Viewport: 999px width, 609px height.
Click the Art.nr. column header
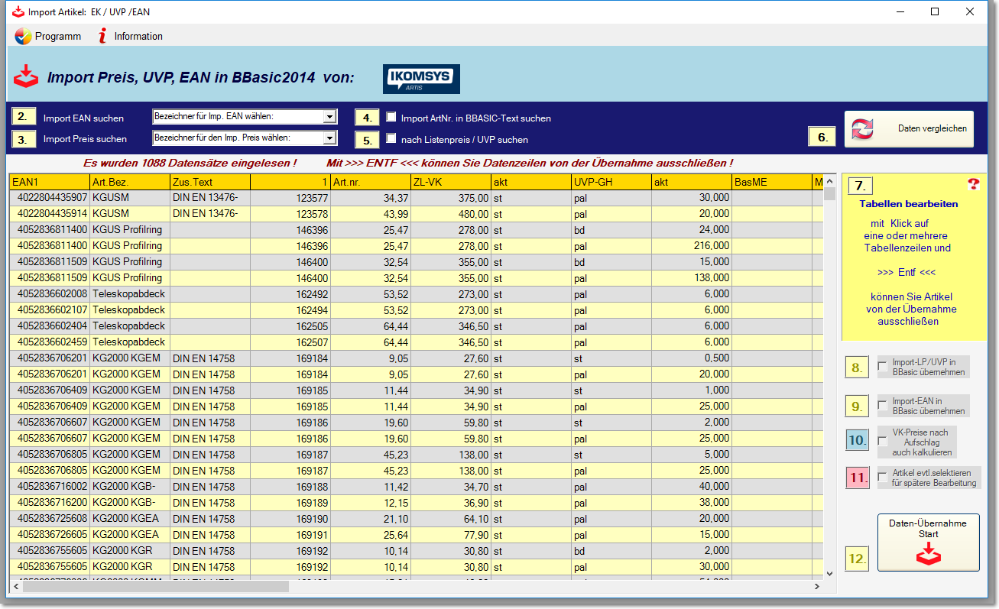coord(371,182)
